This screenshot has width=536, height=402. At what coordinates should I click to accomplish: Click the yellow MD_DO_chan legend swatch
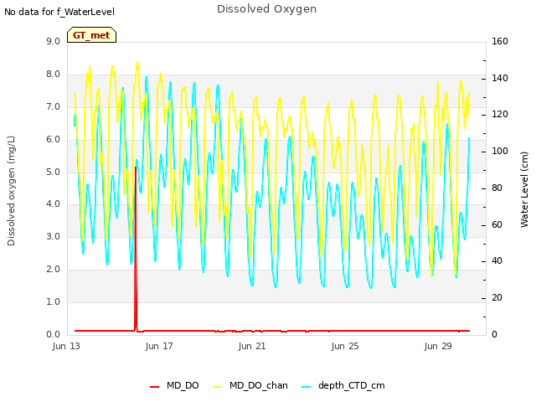tap(218, 387)
